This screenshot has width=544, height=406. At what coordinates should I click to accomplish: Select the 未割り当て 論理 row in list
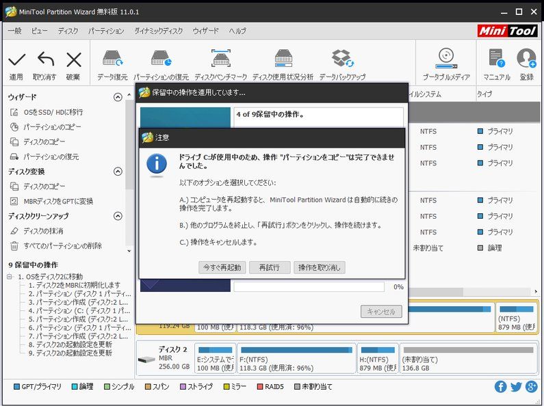474,248
